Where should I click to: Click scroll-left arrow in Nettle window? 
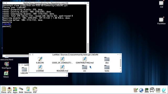4,56
